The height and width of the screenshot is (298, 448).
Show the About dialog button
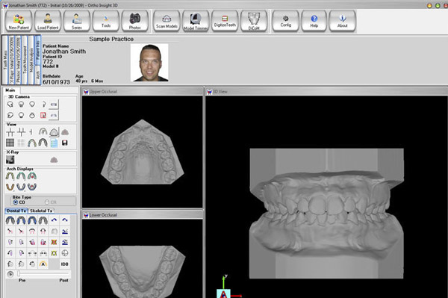342,21
